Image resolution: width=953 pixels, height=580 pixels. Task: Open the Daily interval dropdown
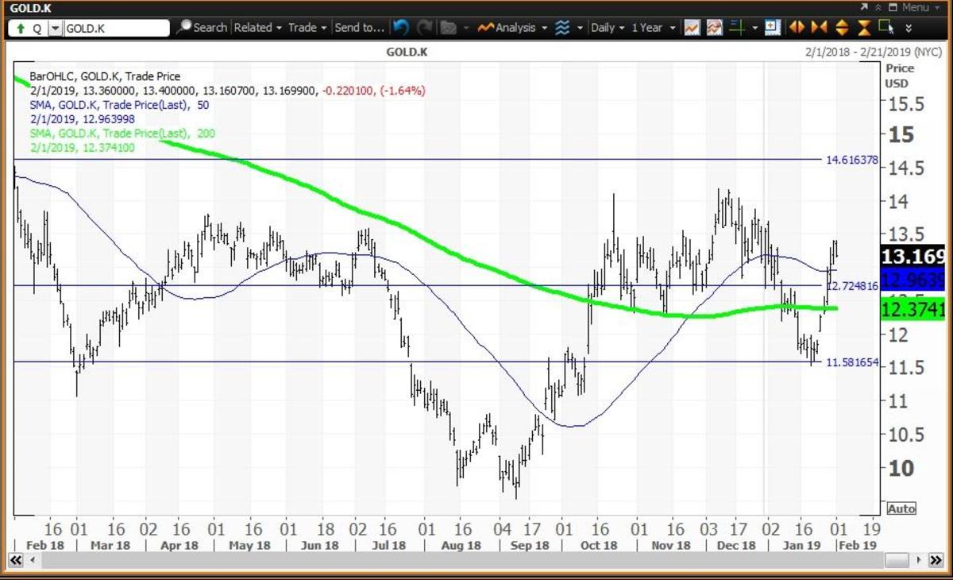(608, 28)
